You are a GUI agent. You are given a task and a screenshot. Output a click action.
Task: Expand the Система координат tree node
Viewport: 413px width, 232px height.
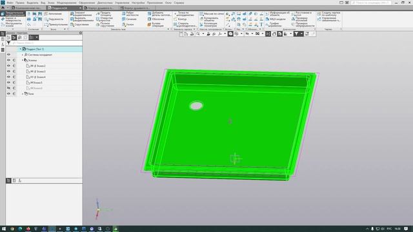[x=23, y=55]
